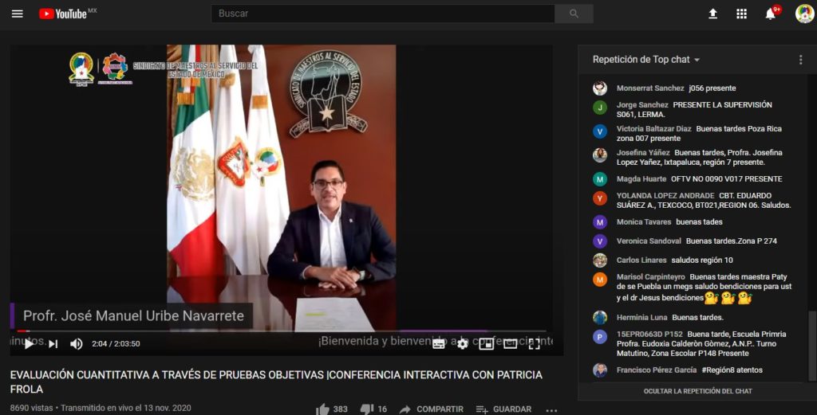
Task: Click the search magnifier button
Action: (x=574, y=14)
